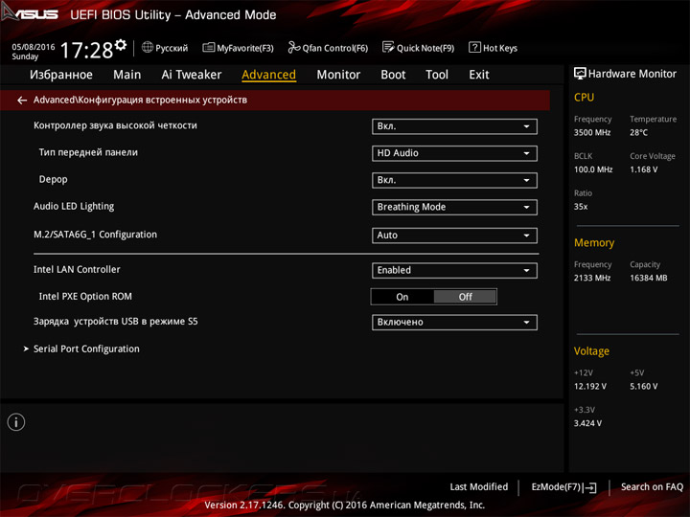
Task: Click the +3.3V value 3.424 V
Action: point(587,423)
